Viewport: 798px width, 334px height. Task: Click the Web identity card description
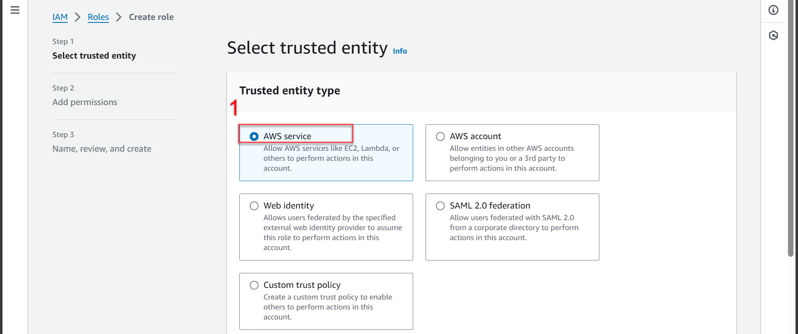pos(332,232)
